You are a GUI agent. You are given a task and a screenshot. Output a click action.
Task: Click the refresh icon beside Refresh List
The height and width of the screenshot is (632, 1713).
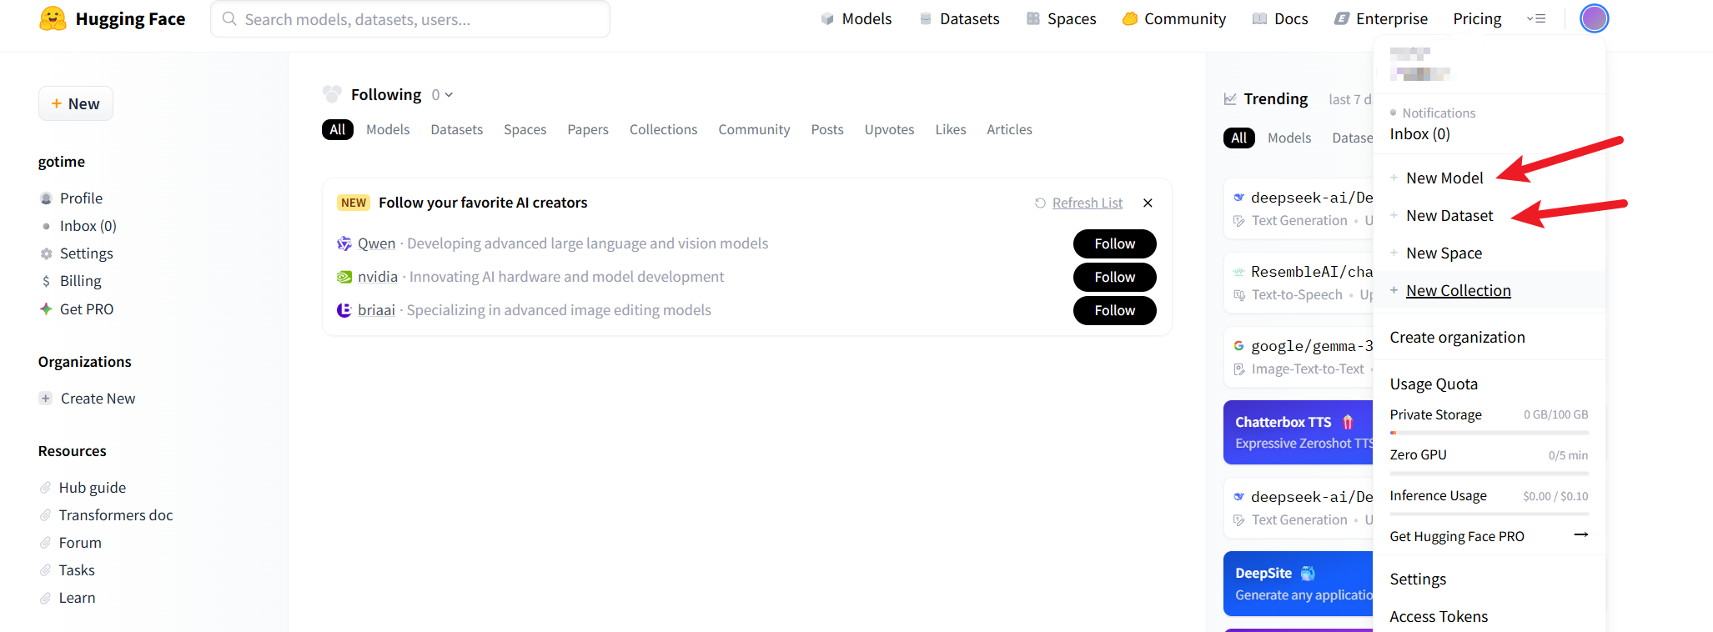(1040, 203)
